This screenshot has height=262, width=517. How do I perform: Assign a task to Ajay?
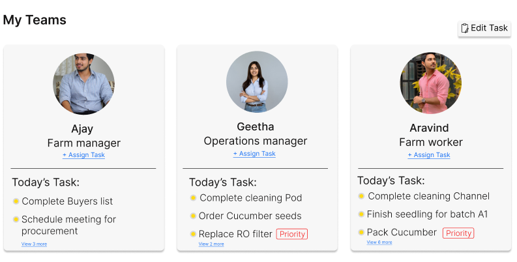pyautogui.click(x=83, y=155)
